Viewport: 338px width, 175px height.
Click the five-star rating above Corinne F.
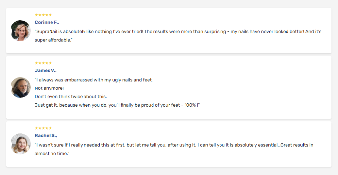(43, 15)
